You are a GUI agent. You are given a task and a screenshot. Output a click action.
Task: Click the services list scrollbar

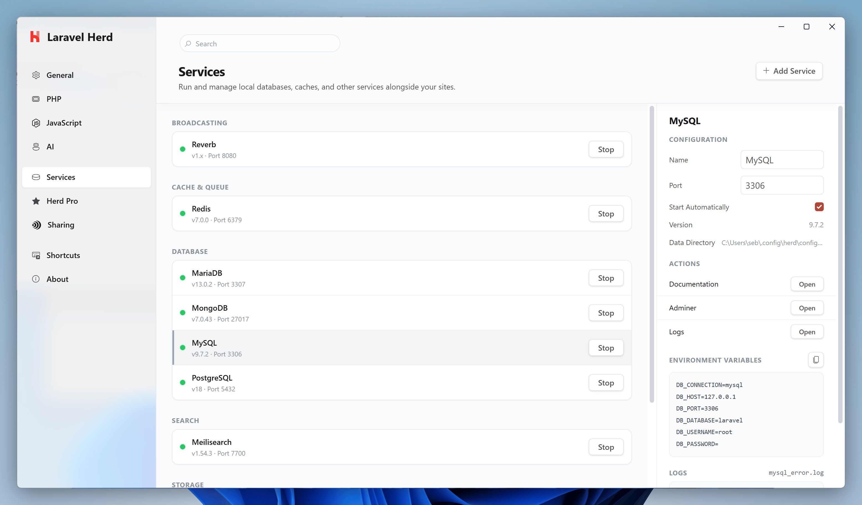[x=652, y=254]
